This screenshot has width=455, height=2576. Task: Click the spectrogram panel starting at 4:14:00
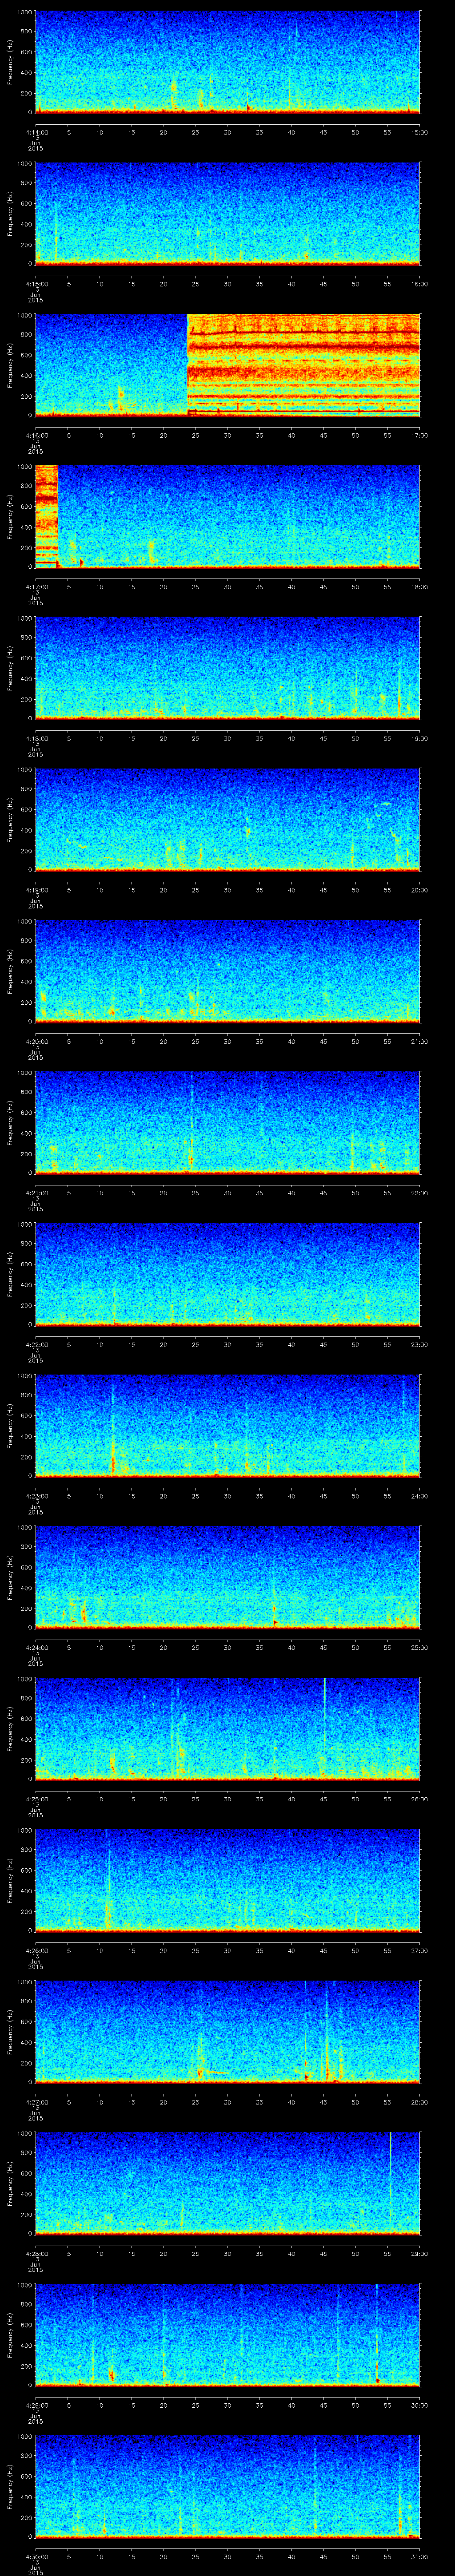point(228,62)
